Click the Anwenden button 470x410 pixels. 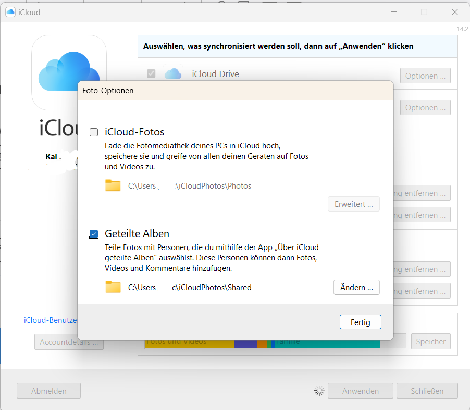[x=360, y=391]
